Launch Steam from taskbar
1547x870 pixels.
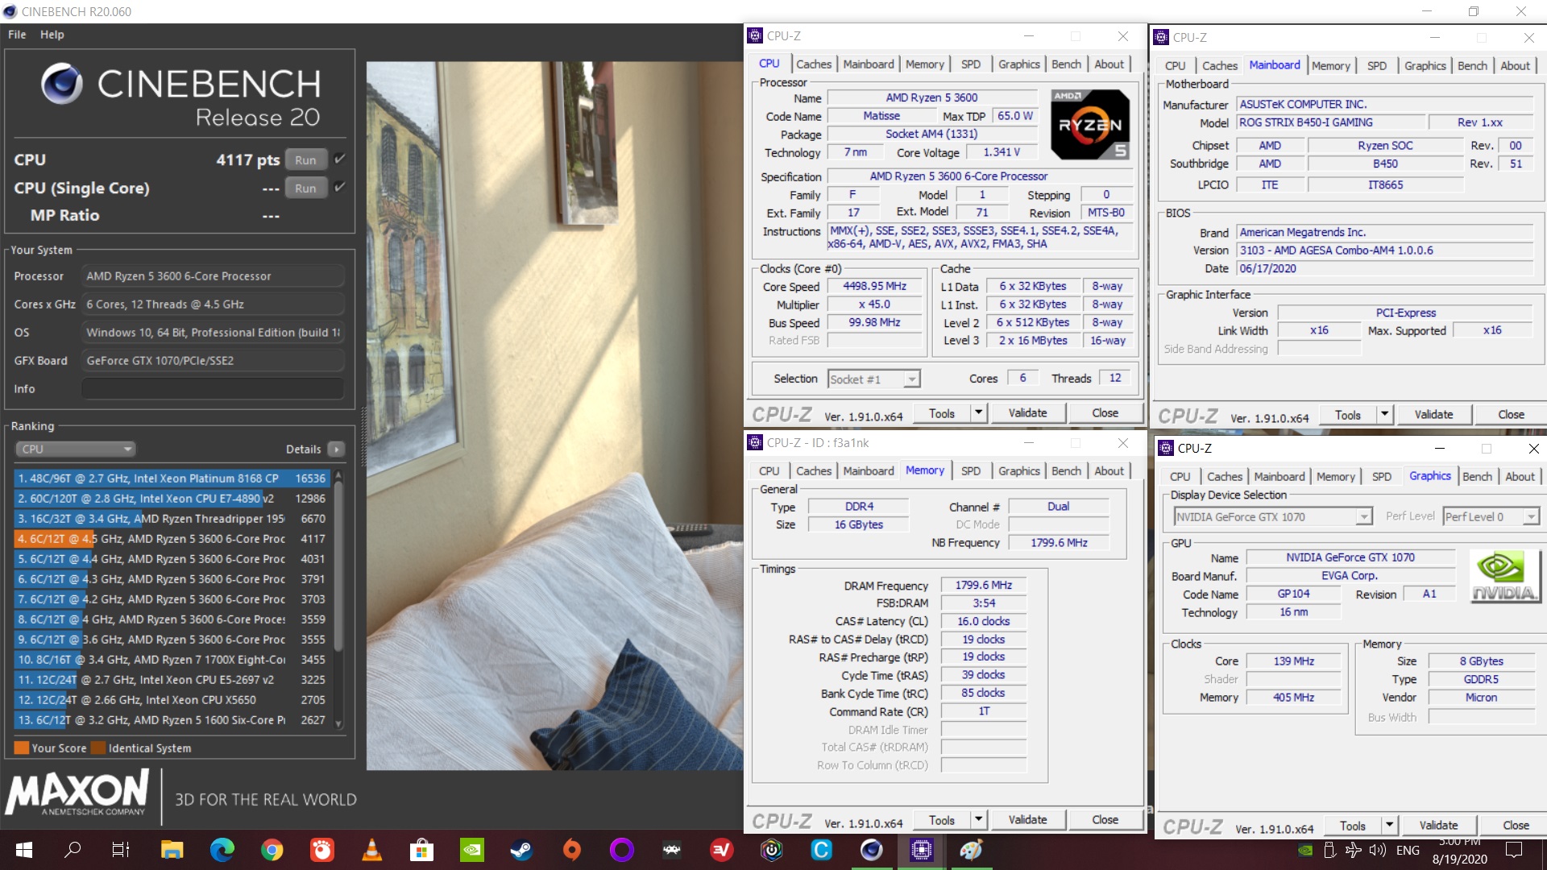(521, 850)
